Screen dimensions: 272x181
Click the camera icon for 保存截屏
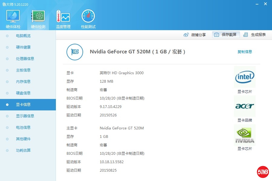coord(216,35)
